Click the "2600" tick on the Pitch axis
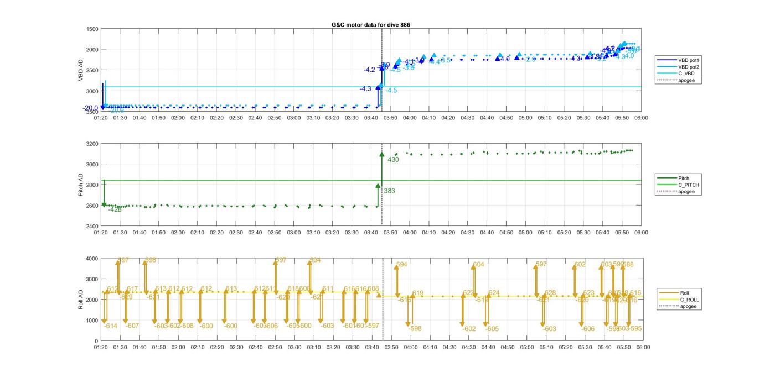The height and width of the screenshot is (383, 775). click(x=92, y=206)
